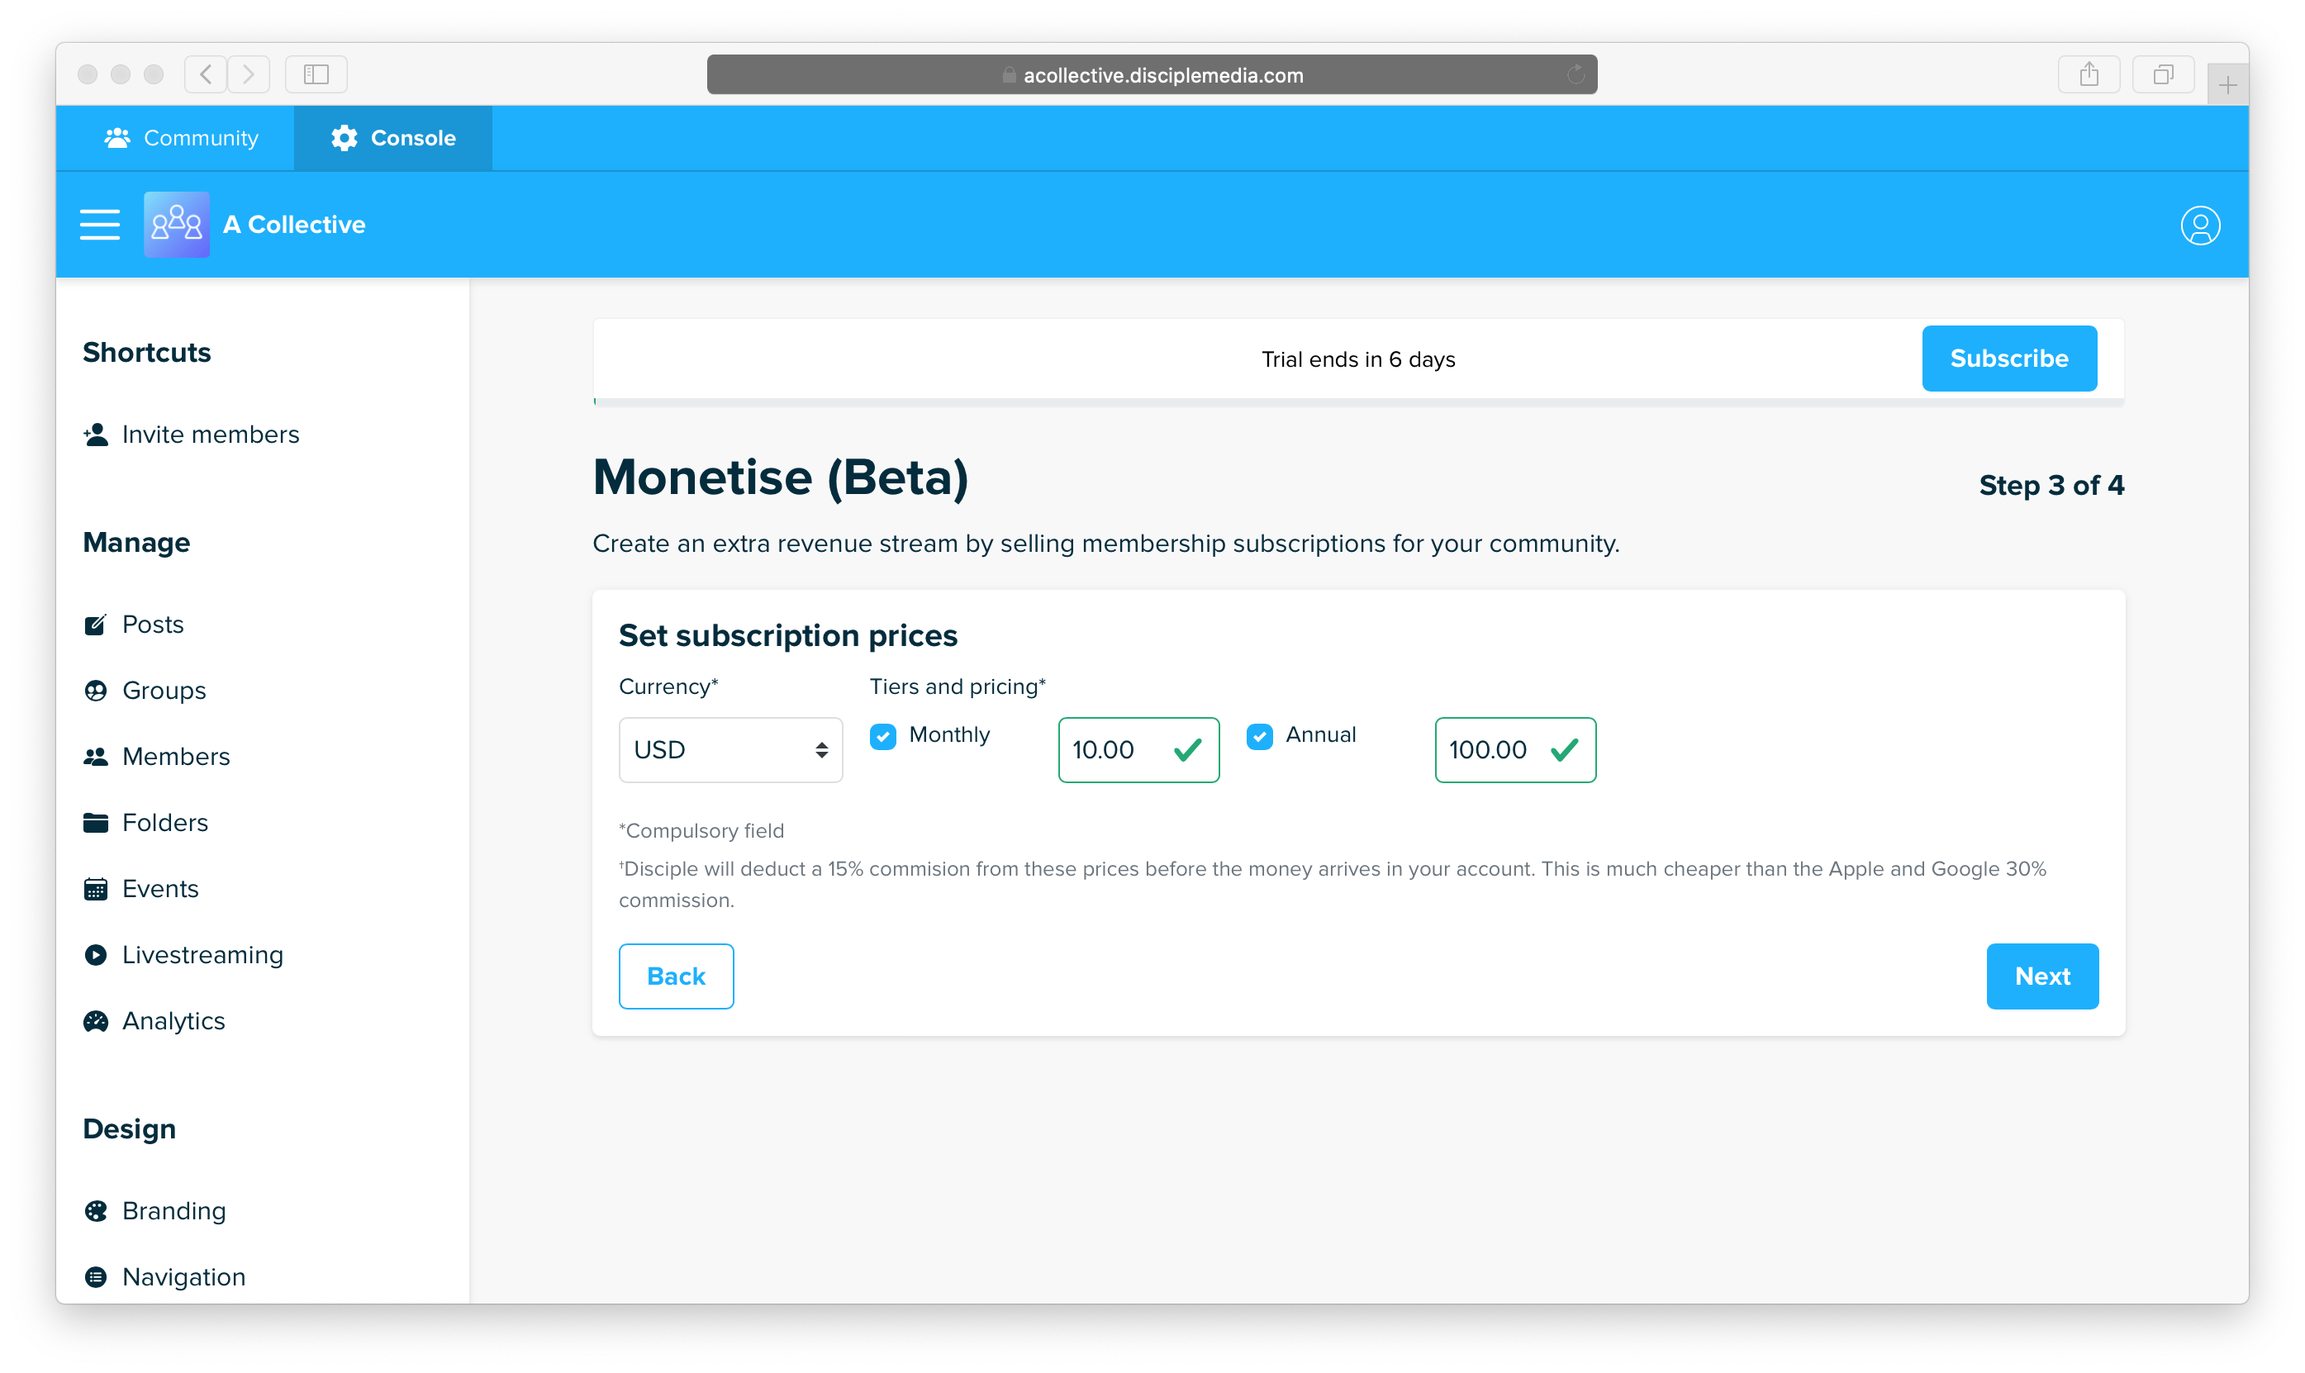Click the Back button
2305x1373 pixels.
pyautogui.click(x=676, y=976)
